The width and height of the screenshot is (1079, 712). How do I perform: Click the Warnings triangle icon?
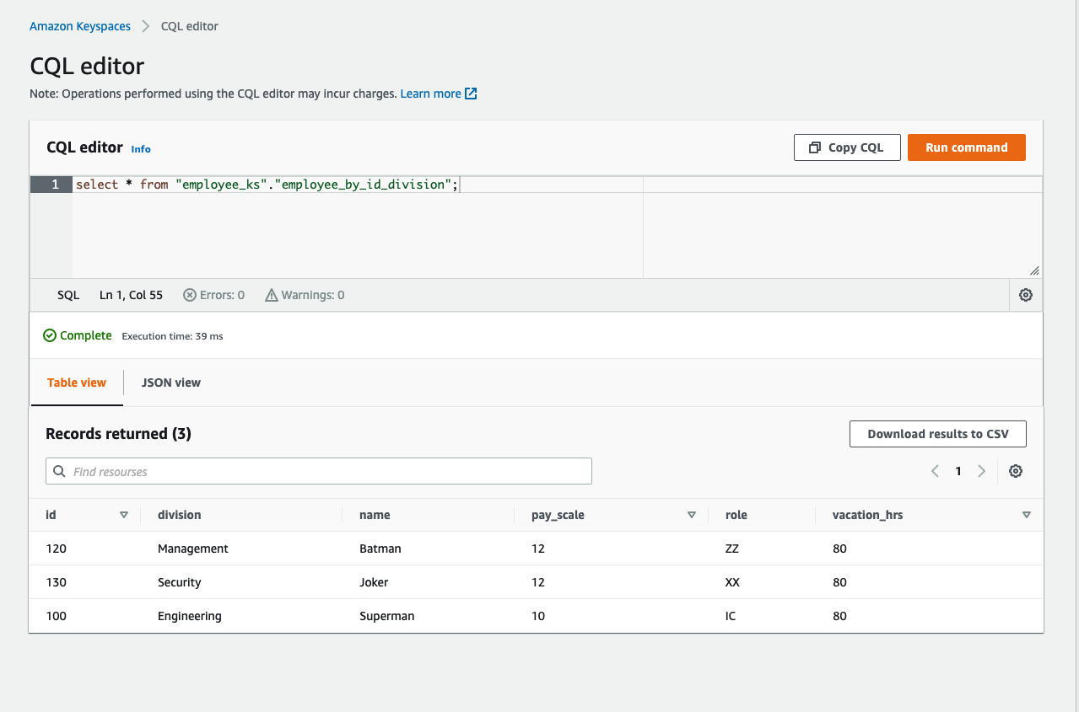point(272,295)
